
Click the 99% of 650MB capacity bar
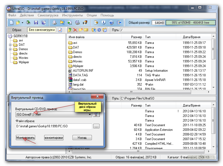pyautogui.click(x=191, y=23)
